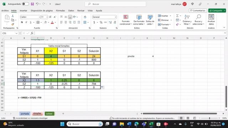
Task: Open File Explorer from taskbar
Action: coord(122,124)
